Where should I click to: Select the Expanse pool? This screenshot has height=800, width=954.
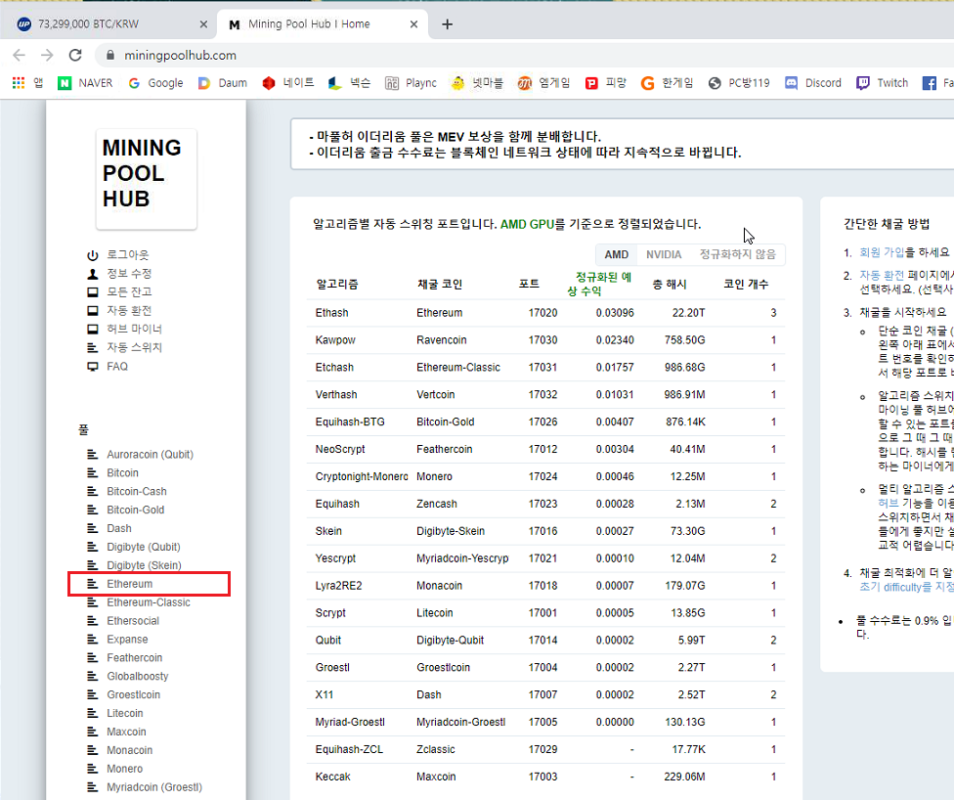pyautogui.click(x=127, y=640)
